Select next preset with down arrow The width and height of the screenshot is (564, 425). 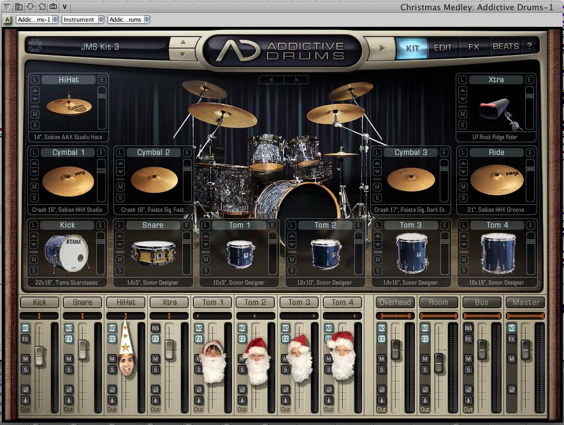coord(183,54)
